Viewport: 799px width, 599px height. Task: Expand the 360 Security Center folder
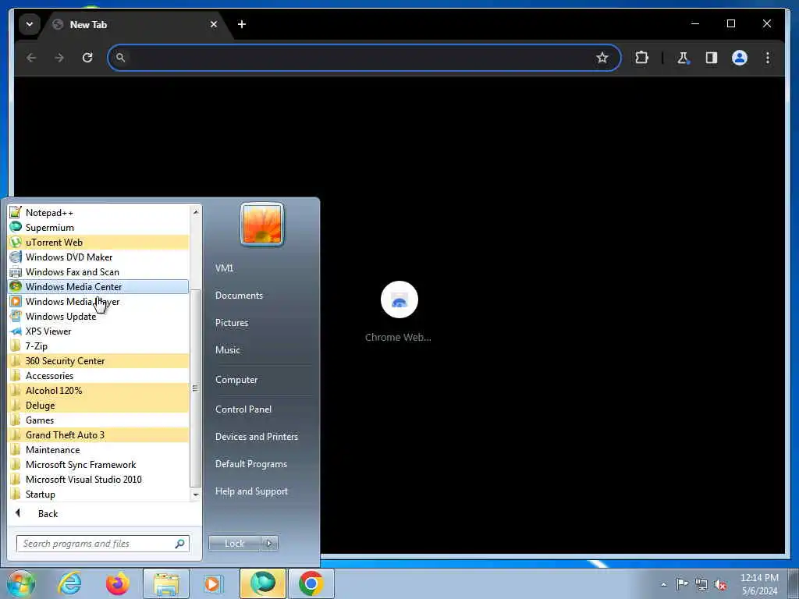coord(98,360)
